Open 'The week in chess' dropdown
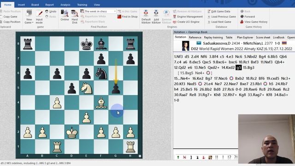 pos(115,12)
